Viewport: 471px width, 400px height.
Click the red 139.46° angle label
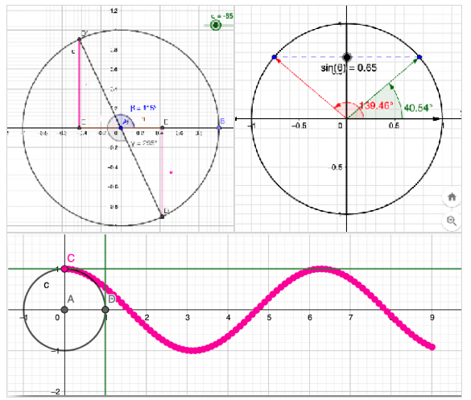click(x=376, y=105)
